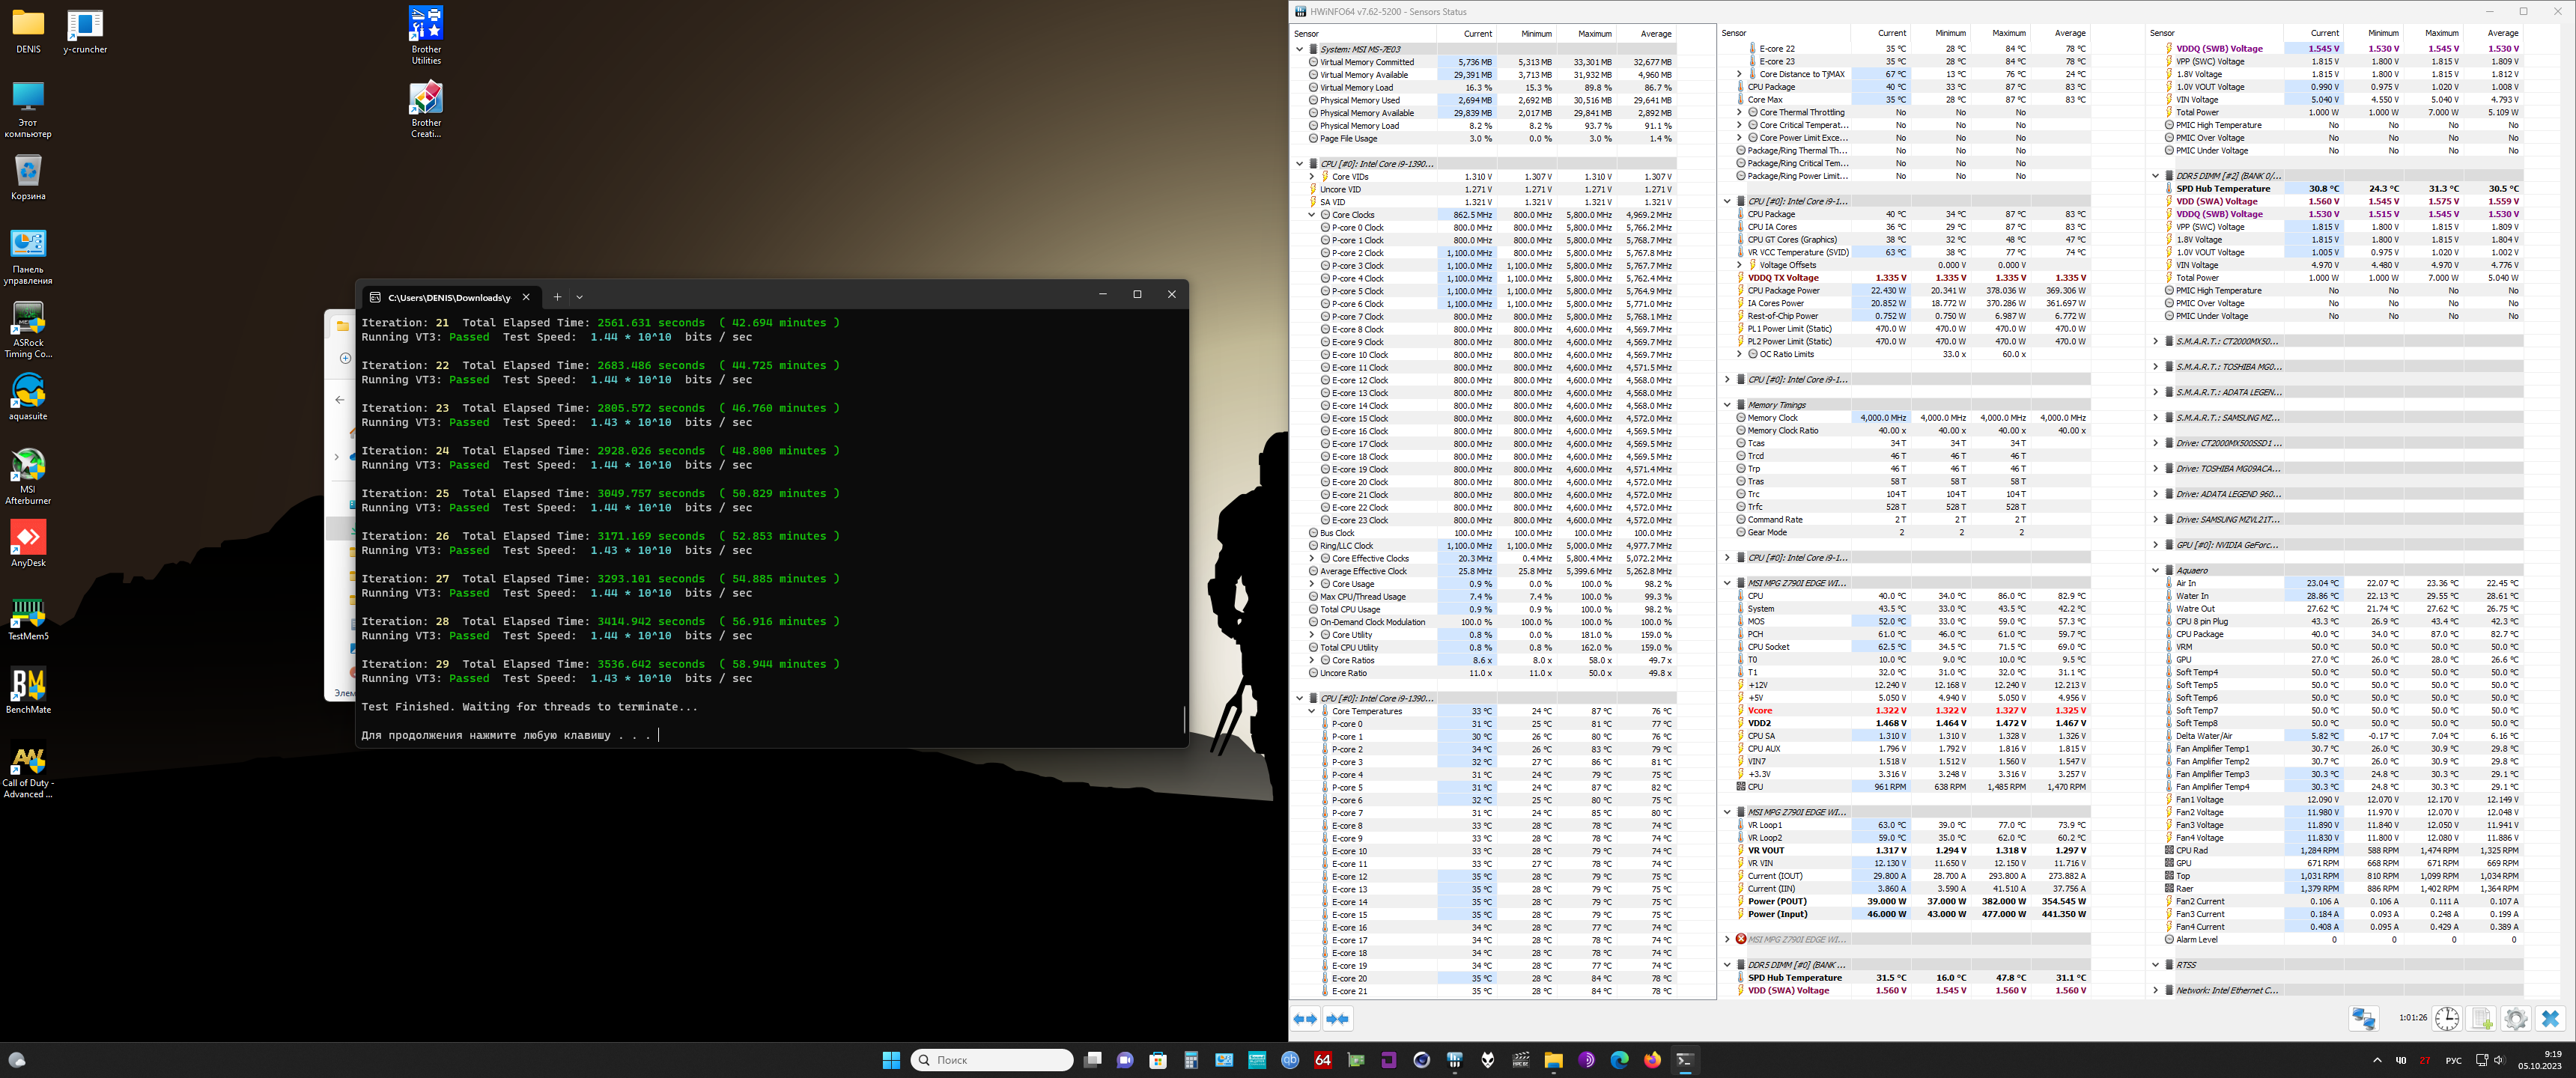Click the blue X close sensors icon

[x=2550, y=1019]
